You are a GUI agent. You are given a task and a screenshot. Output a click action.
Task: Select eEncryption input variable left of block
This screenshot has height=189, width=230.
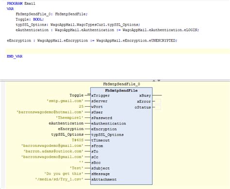[71, 129]
